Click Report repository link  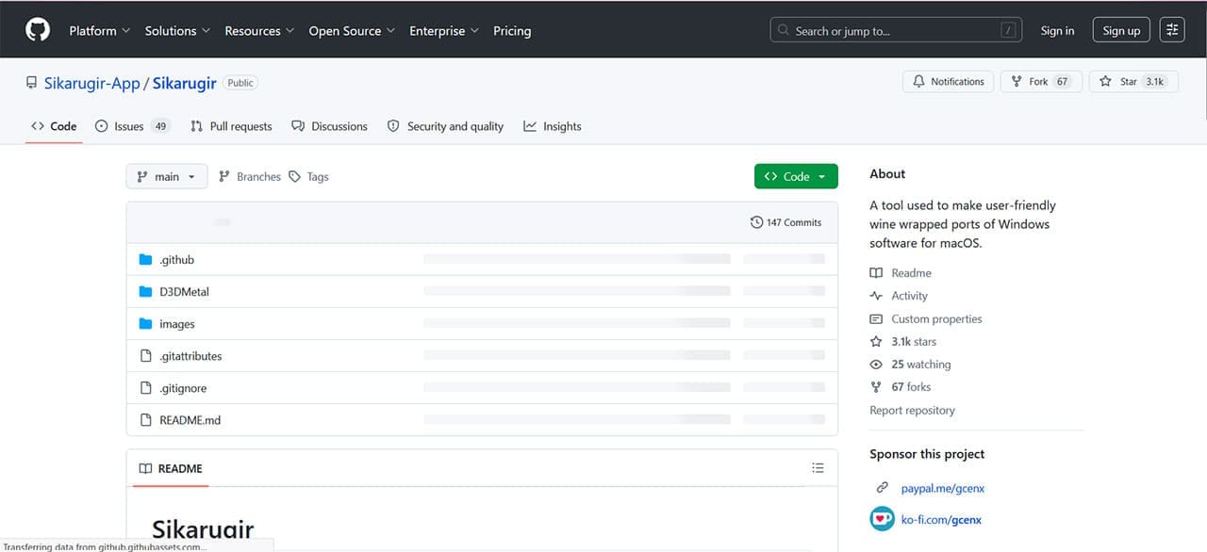pyautogui.click(x=912, y=411)
